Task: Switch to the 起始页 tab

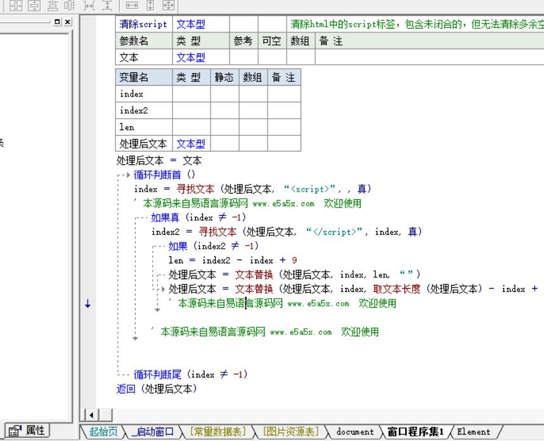Action: pyautogui.click(x=103, y=431)
